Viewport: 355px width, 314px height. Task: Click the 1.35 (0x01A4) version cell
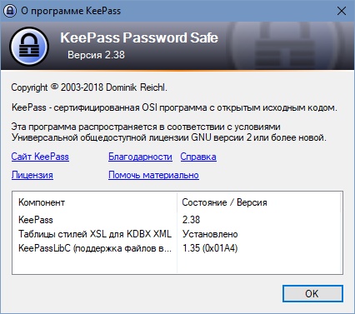pyautogui.click(x=210, y=248)
